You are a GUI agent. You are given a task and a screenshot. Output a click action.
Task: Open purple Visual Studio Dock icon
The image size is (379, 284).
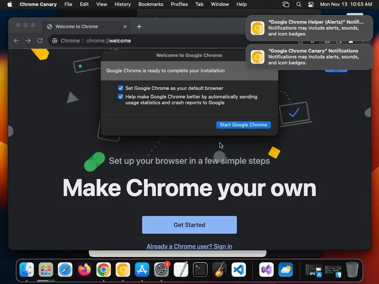point(266,270)
